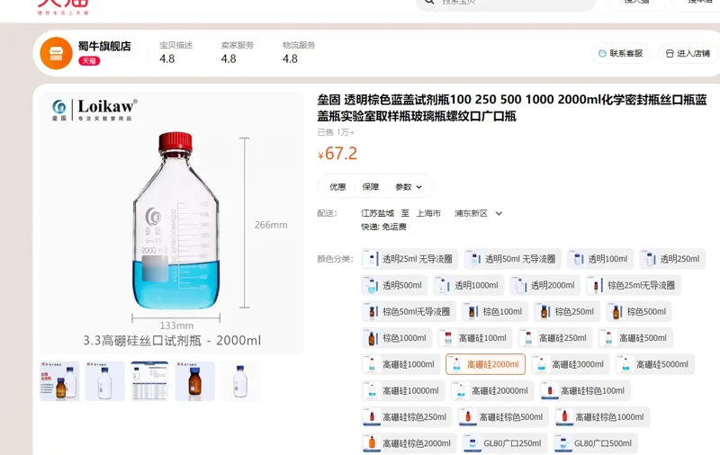Viewport: 720px width, 455px height.
Task: Pick the 透明500ml variant
Action: point(395,285)
